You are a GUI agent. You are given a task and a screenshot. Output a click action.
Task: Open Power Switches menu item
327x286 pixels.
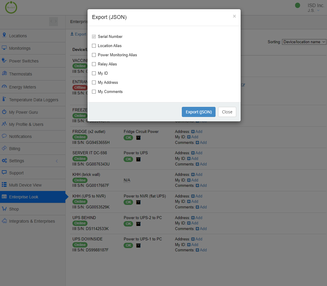(33, 61)
